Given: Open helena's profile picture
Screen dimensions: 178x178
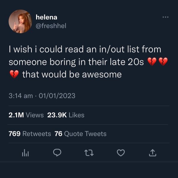Looking at the screenshot, I should tap(20, 21).
